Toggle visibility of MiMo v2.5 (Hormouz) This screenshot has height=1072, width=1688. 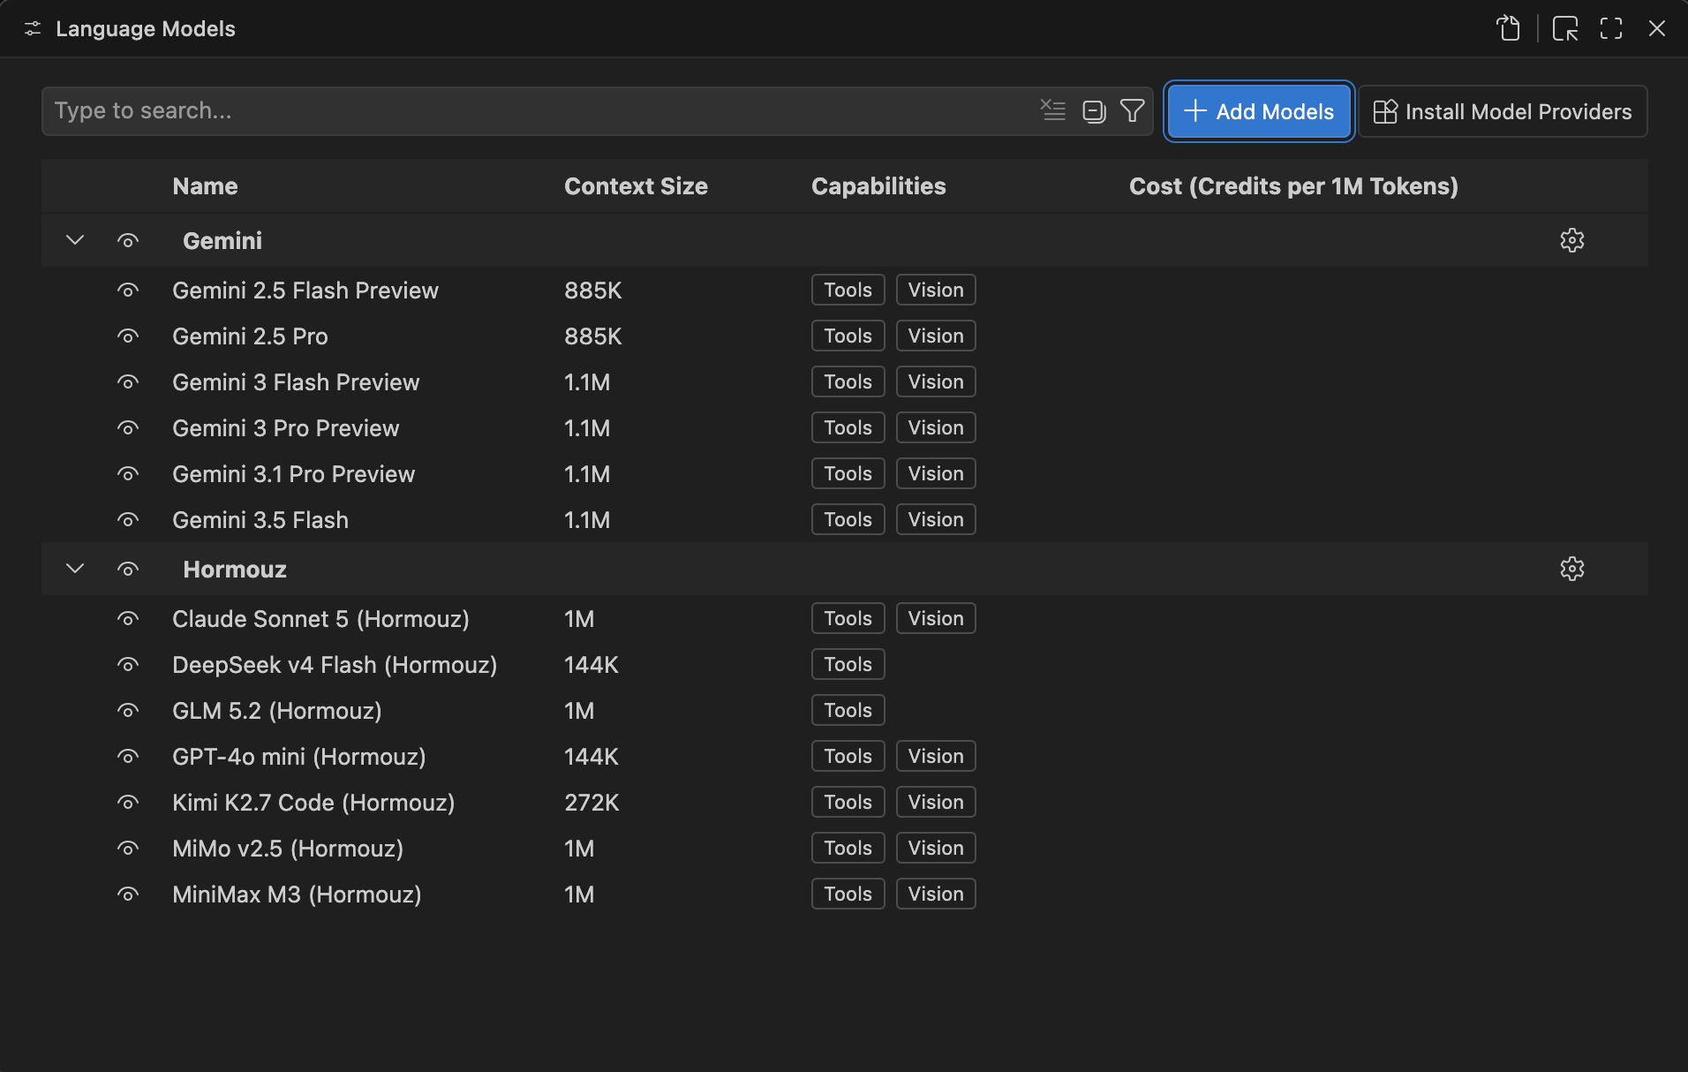click(128, 848)
